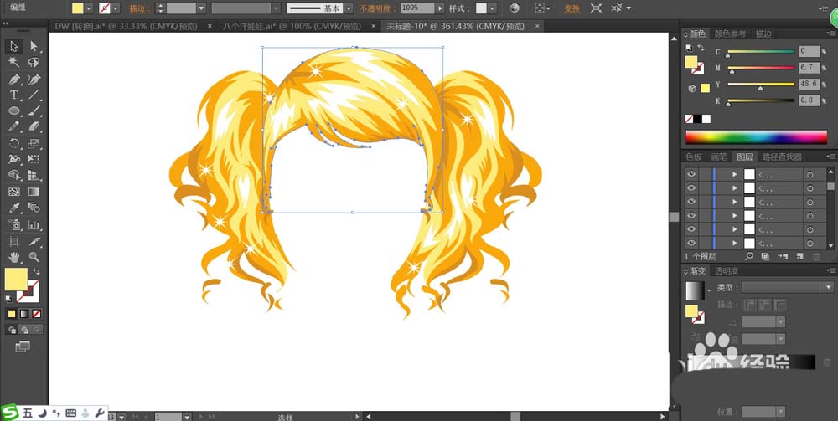Select the Mesh tool
This screenshot has width=838, height=421.
[x=14, y=192]
